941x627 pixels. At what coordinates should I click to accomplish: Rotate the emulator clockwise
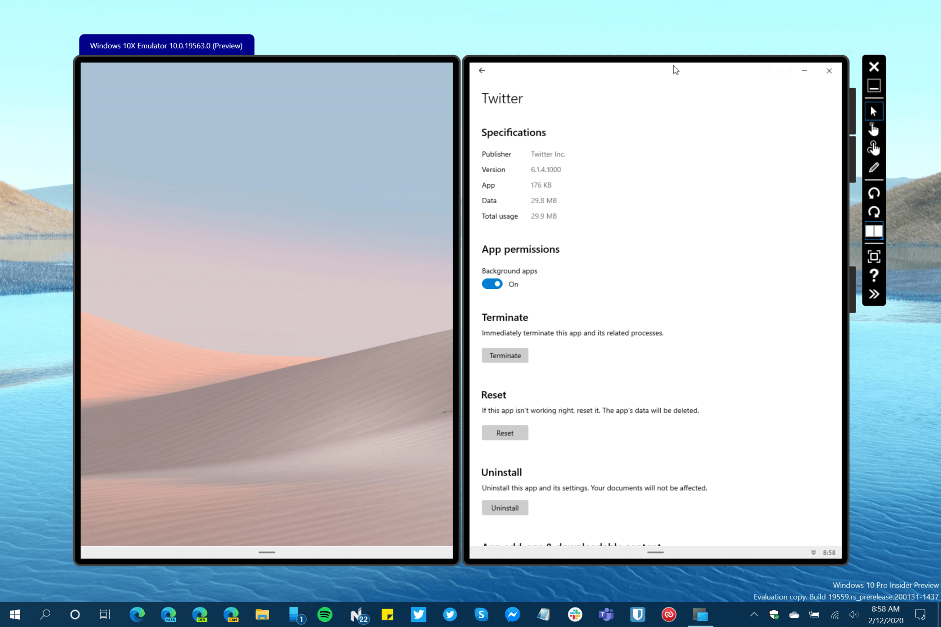(874, 212)
